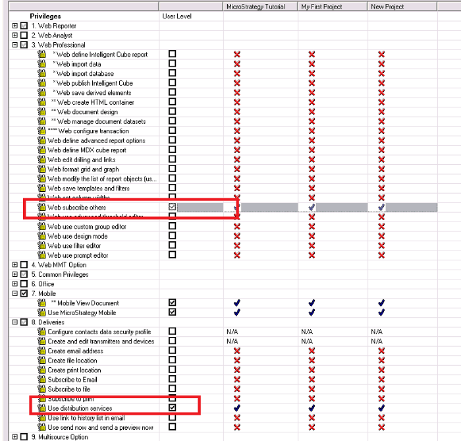Screen dimensions: 461x441
Task: Check the Subscribe to file checkbox
Action: pos(173,389)
